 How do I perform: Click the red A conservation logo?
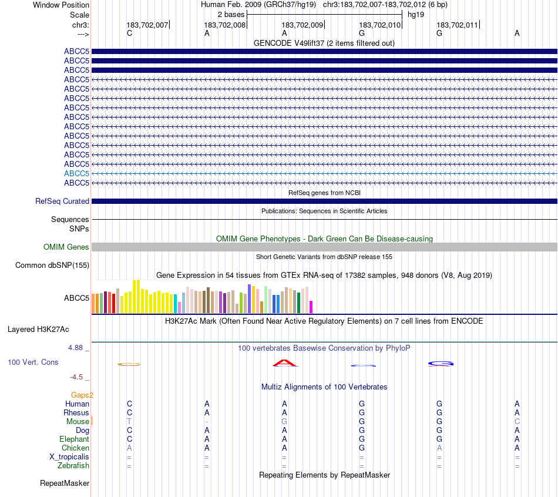click(284, 363)
